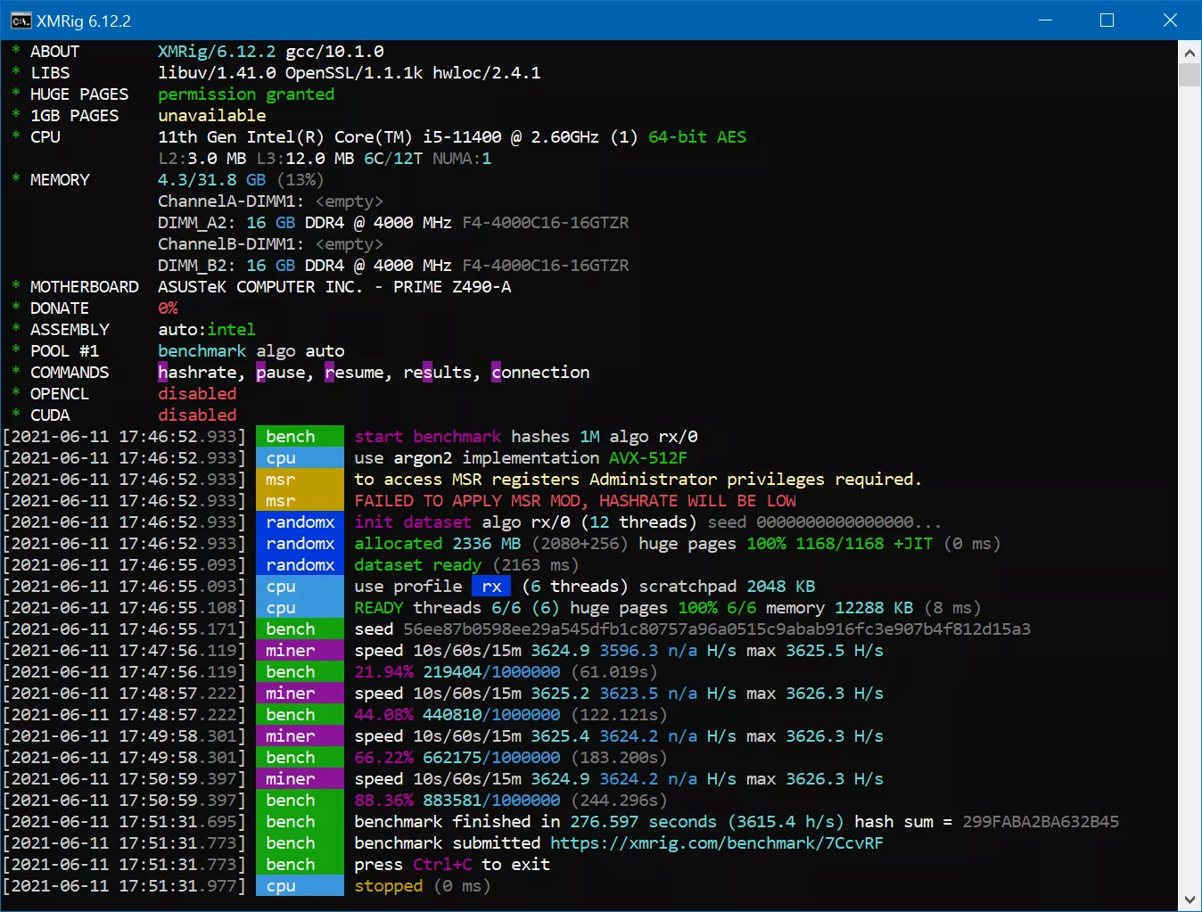Screen dimensions: 1202x912
Task: Click the 'connection' command text
Action: pyautogui.click(x=540, y=373)
